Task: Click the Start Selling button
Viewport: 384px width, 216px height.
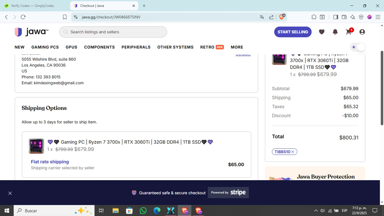Action: click(293, 32)
